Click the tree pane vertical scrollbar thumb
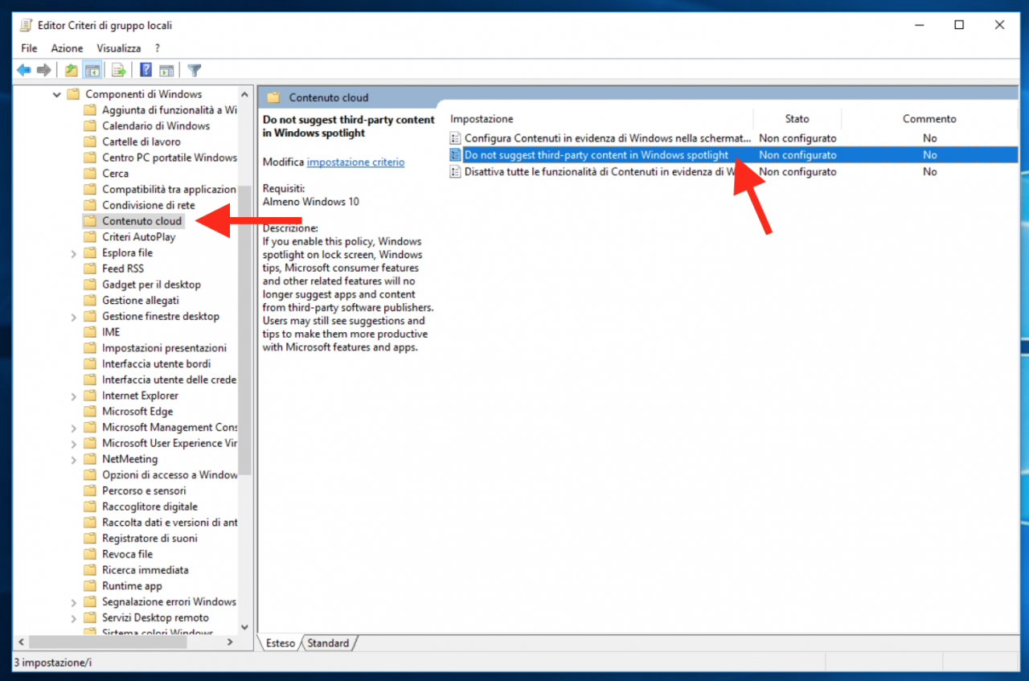The image size is (1029, 681). tap(245, 330)
